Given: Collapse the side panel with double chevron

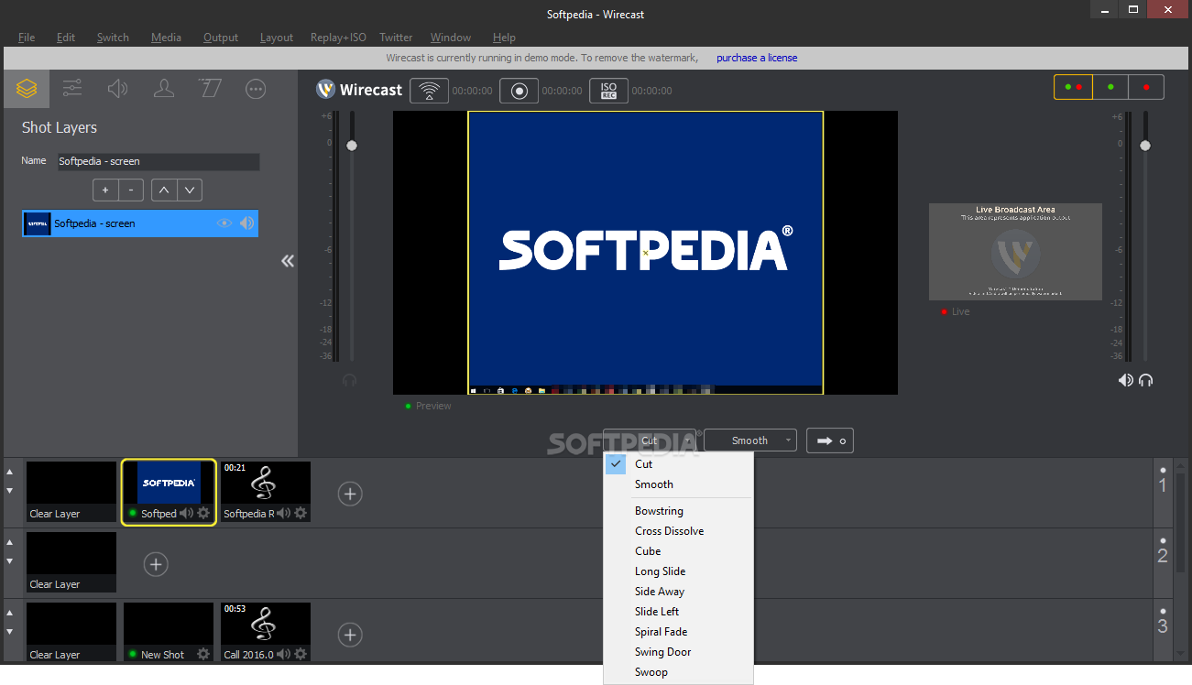Looking at the screenshot, I should [x=288, y=261].
